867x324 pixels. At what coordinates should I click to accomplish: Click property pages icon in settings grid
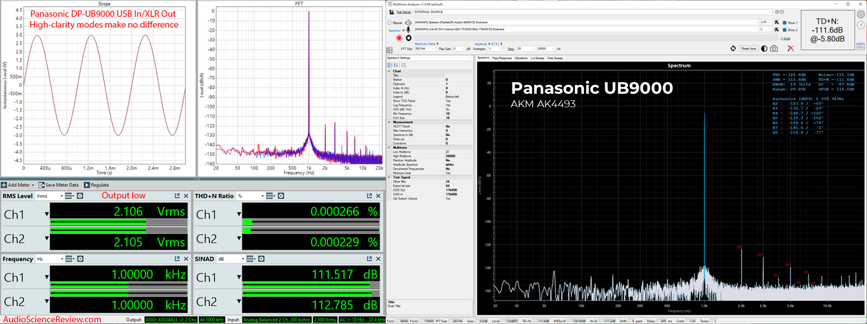404,65
